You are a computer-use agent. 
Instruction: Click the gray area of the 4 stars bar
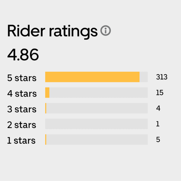pyautogui.click(x=99, y=93)
